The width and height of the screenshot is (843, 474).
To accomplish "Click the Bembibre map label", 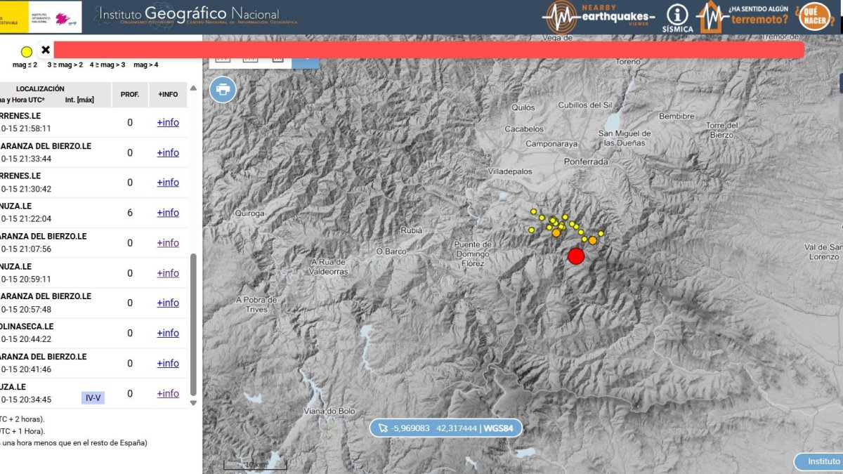I will pos(677,117).
